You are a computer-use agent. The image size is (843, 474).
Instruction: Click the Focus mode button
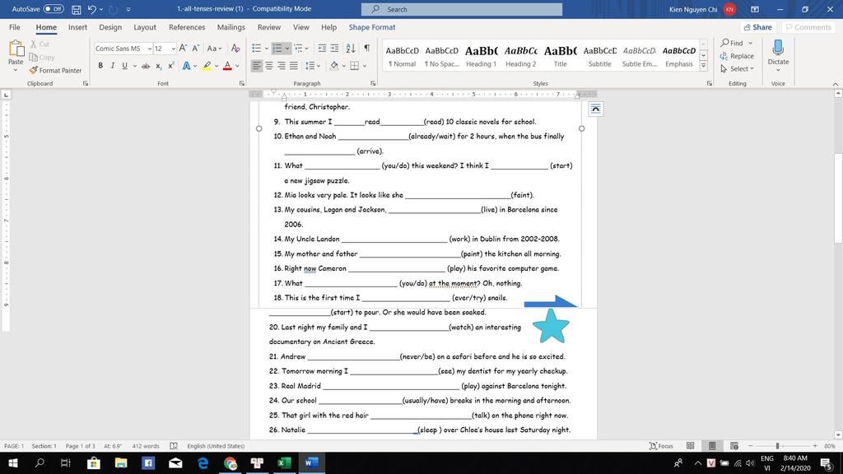point(661,446)
